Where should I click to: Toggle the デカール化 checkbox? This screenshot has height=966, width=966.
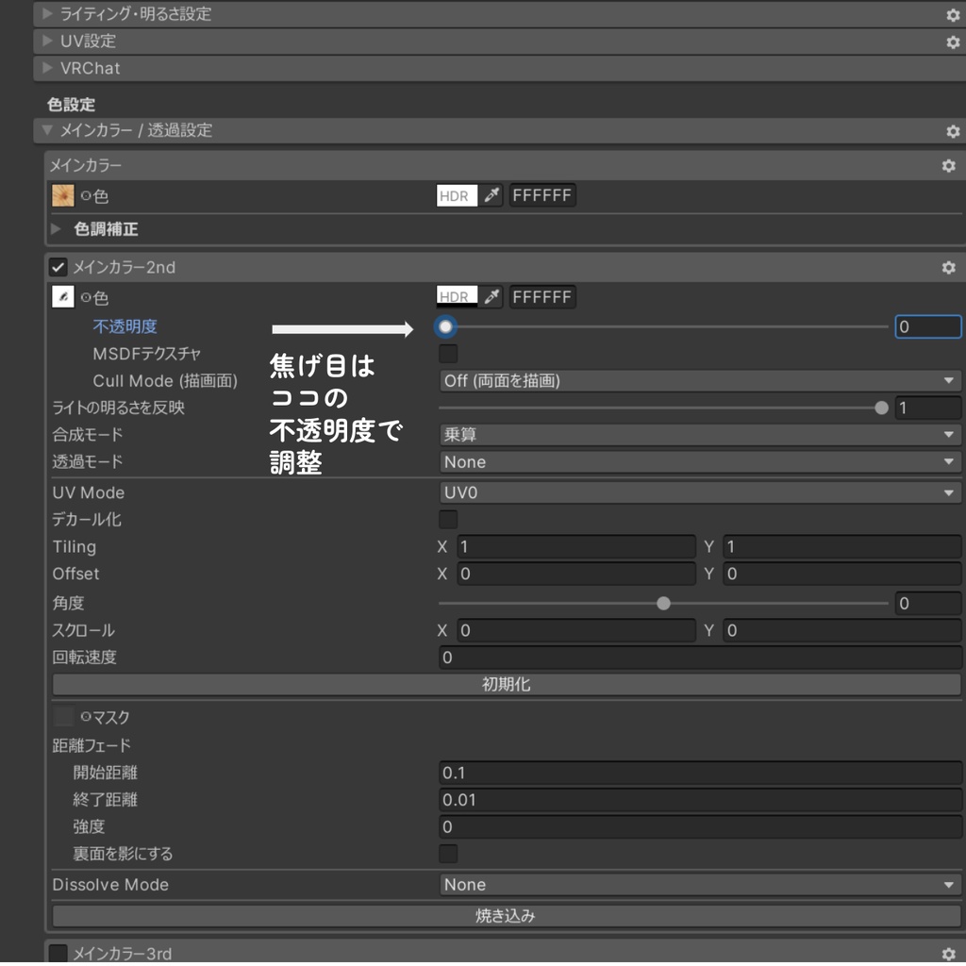click(x=448, y=520)
